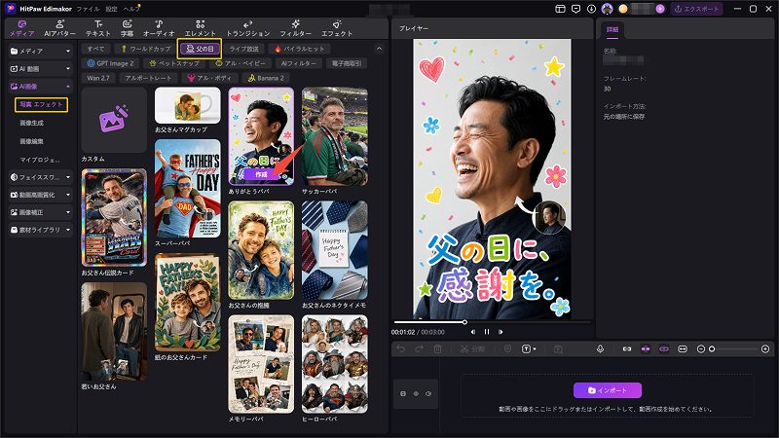The height and width of the screenshot is (438, 779).
Task: Click the インポート button in the timeline
Action: tap(607, 390)
